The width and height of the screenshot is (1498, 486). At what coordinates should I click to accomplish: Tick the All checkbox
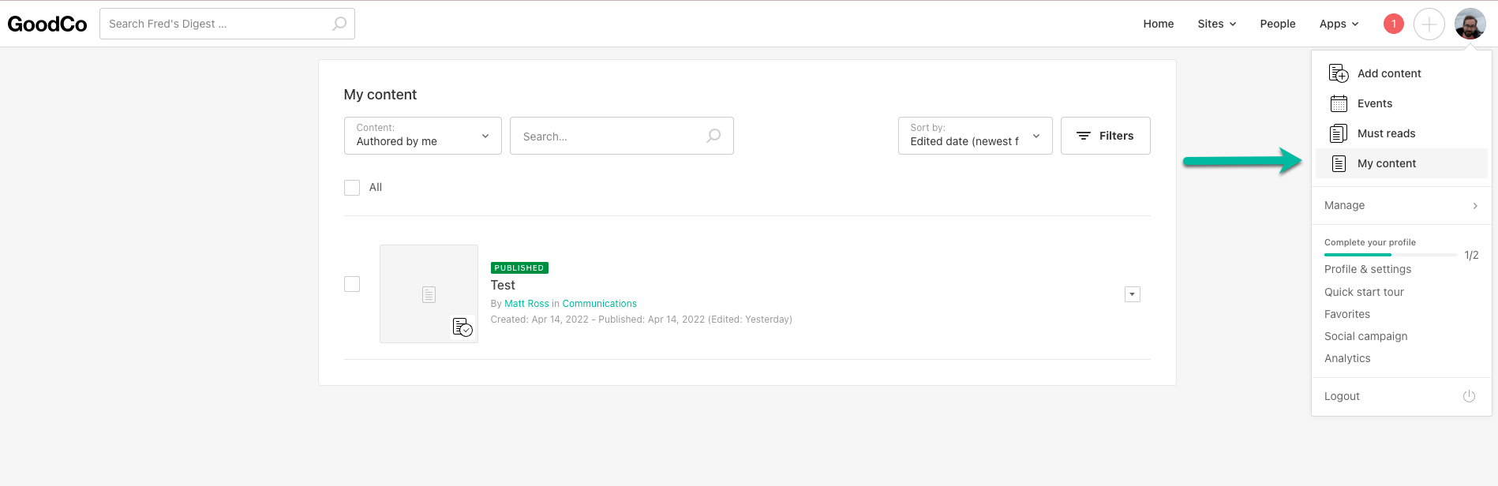click(352, 188)
